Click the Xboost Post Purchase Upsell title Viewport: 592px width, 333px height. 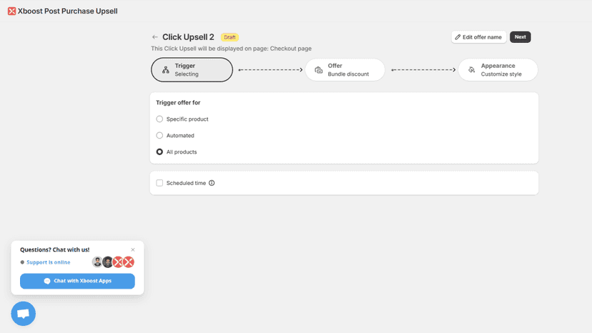(x=68, y=11)
